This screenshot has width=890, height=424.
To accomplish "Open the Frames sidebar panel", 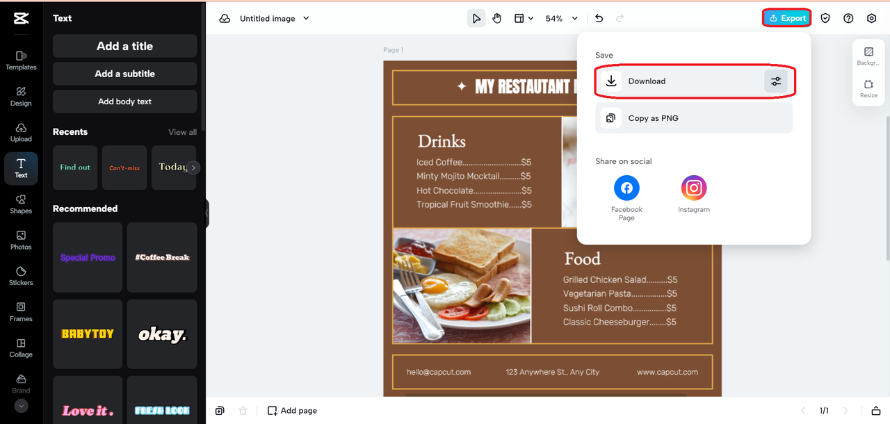I will point(21,312).
